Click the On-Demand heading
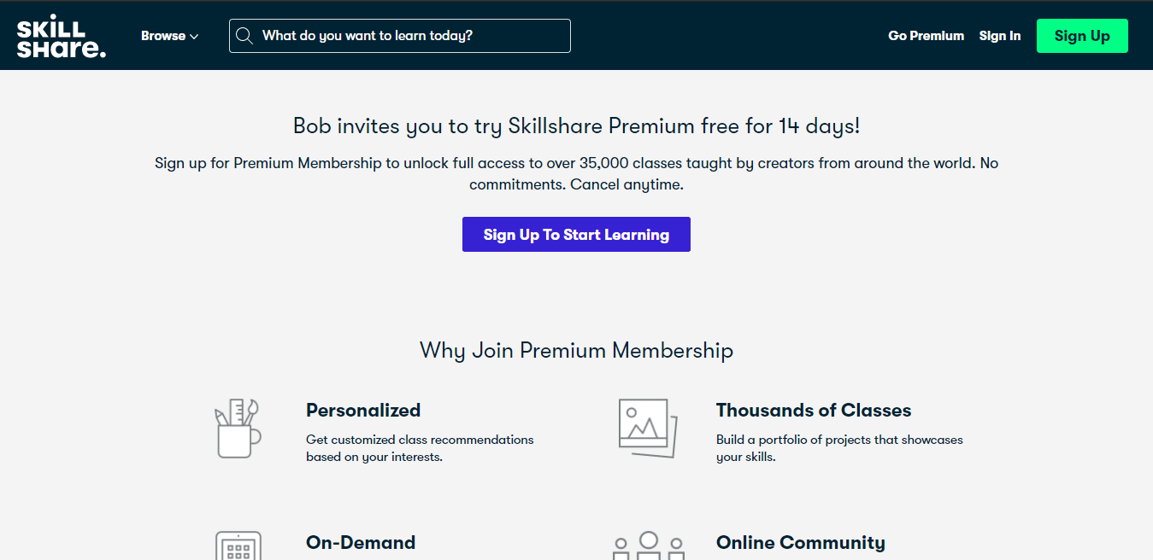Image resolution: width=1153 pixels, height=560 pixels. (361, 543)
